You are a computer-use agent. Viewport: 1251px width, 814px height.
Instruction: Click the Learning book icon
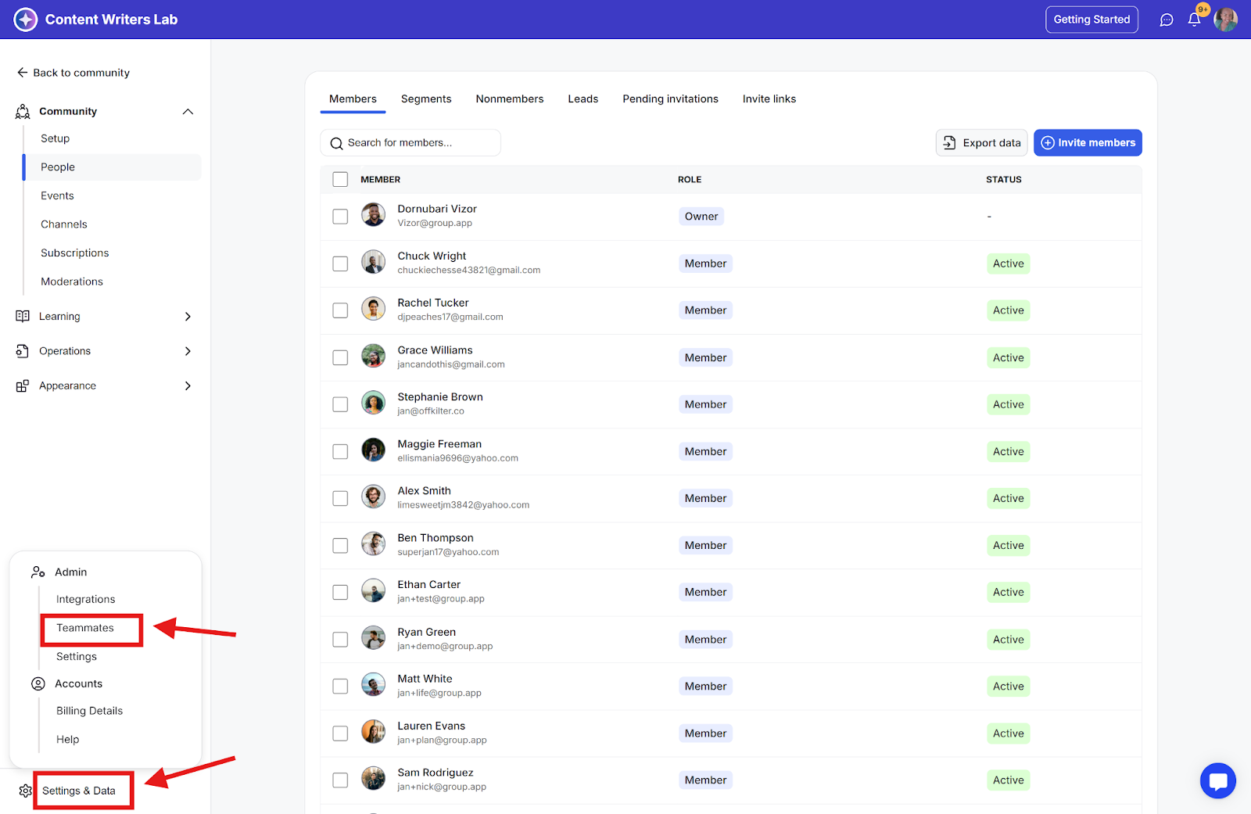pyautogui.click(x=23, y=316)
